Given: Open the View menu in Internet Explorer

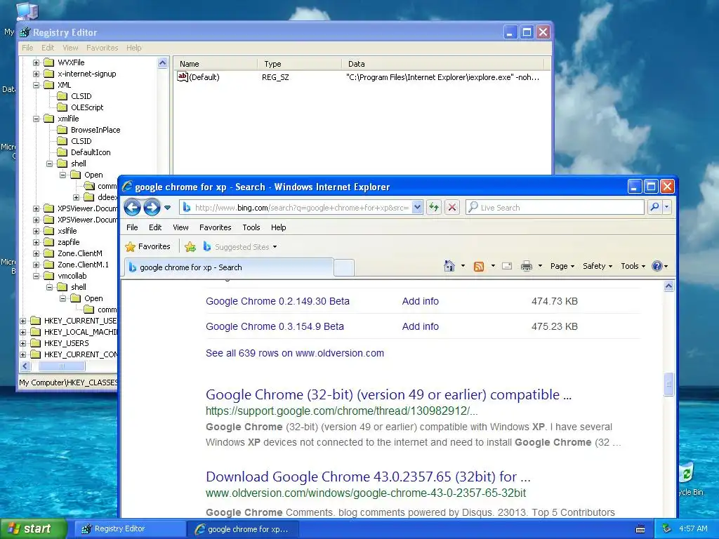Looking at the screenshot, I should click(180, 227).
